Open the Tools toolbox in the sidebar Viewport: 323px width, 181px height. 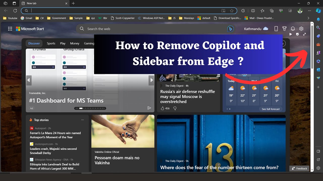[318, 45]
